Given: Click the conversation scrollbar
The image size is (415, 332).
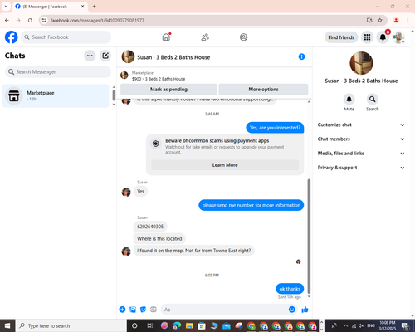Looking at the screenshot, I should pos(309,236).
